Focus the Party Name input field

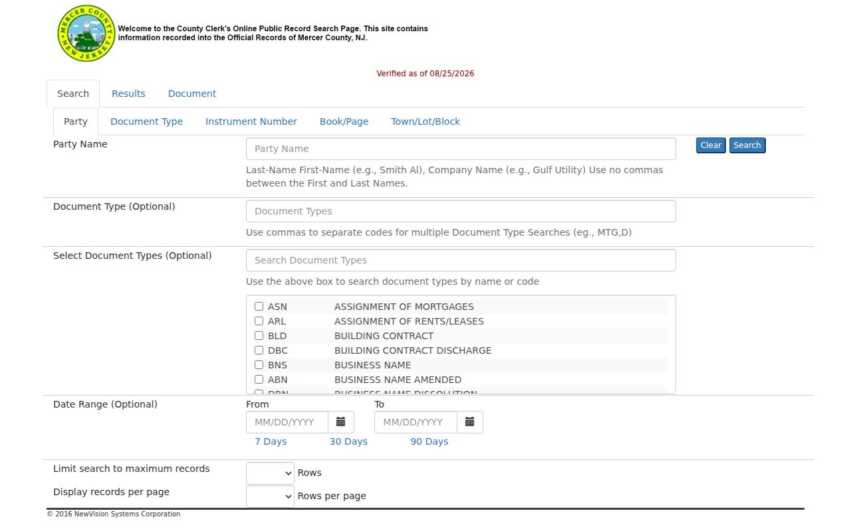tap(461, 149)
